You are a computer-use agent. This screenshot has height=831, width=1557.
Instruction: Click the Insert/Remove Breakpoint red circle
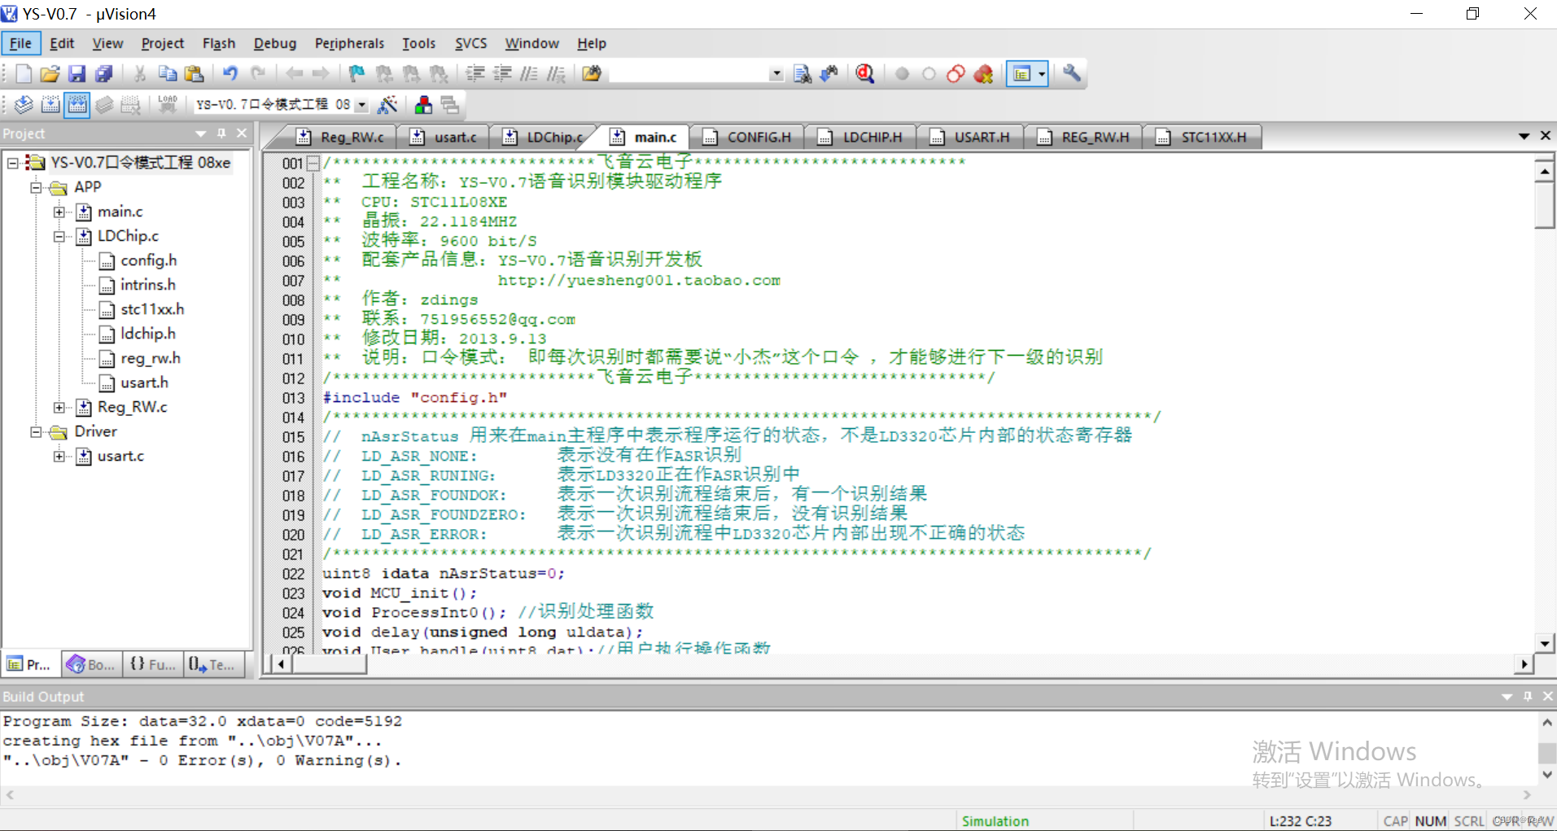(902, 74)
